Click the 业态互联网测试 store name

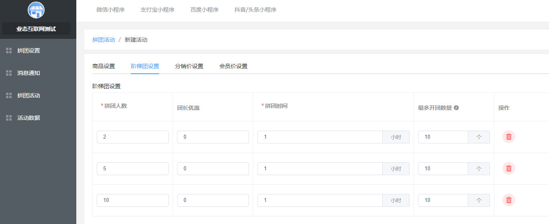pyautogui.click(x=36, y=29)
